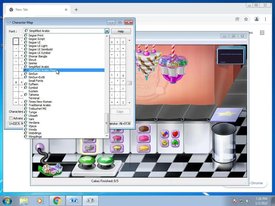
Task: Click character grid scroll up arrow
Action: pos(129,40)
